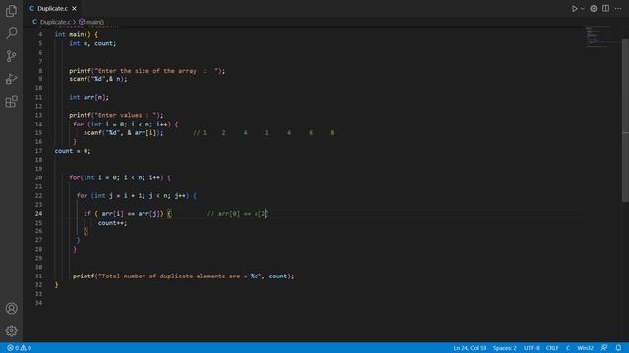Click the comment with values 1 2 4 1 4 6 8
This screenshot has height=353, width=629.
coord(263,133)
